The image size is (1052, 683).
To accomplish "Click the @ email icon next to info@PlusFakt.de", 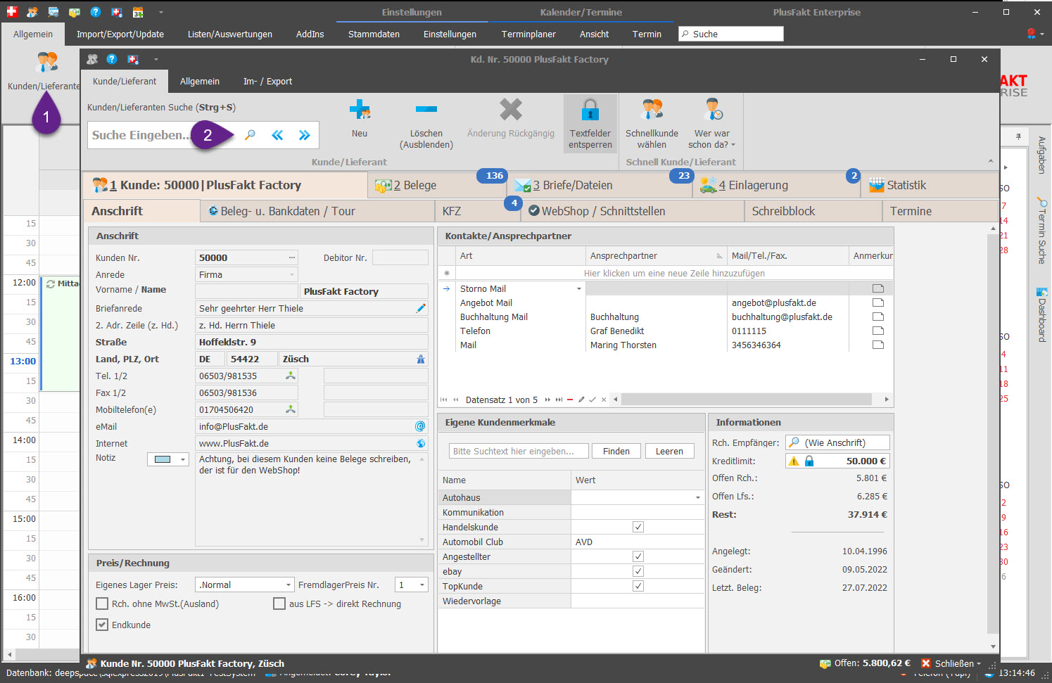I will pyautogui.click(x=420, y=426).
